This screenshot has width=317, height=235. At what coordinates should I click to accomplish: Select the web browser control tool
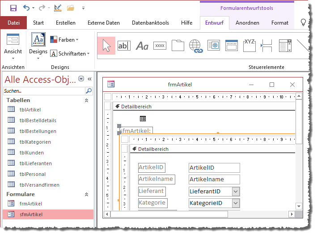(214, 46)
